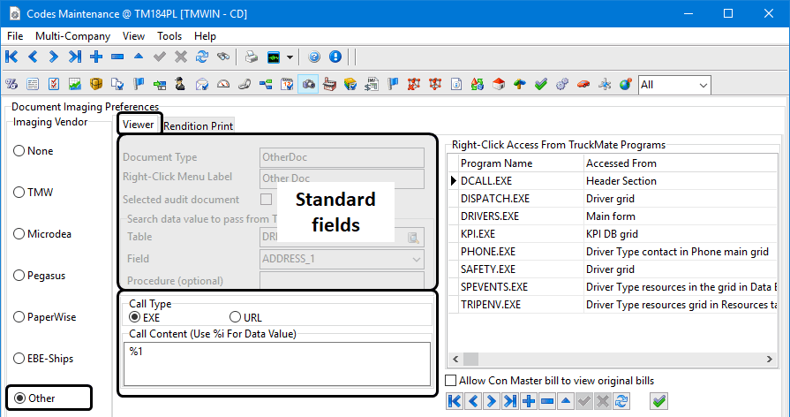Click the refresh icon in the top toolbar
790x417 pixels.
[202, 57]
